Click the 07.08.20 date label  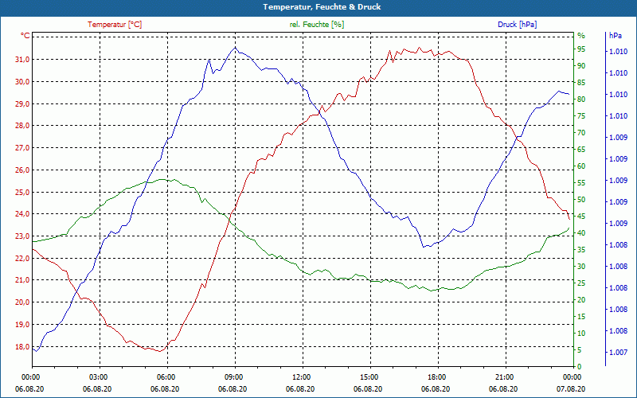click(x=571, y=388)
